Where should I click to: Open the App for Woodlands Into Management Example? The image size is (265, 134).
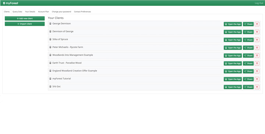tap(233, 56)
